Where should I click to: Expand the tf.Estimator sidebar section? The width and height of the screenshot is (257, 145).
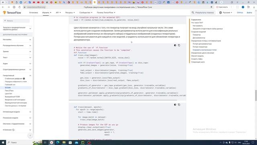pyautogui.click(x=16, y=130)
